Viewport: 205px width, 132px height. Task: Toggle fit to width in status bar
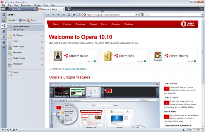[x=184, y=130]
